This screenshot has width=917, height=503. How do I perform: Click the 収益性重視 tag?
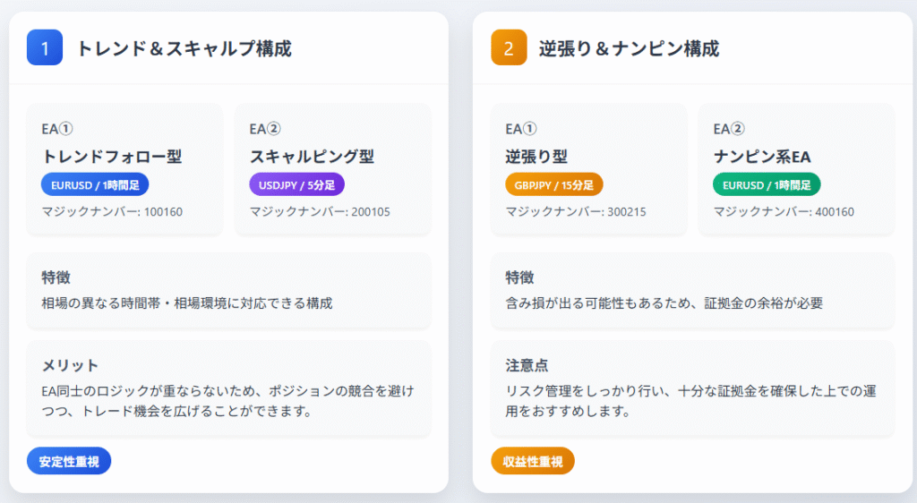click(533, 462)
